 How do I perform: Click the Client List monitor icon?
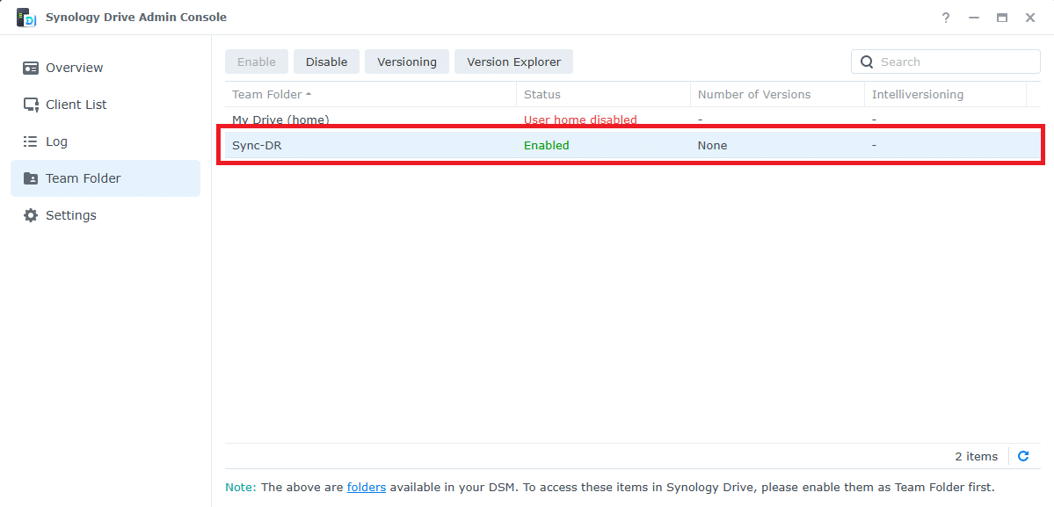coord(30,105)
